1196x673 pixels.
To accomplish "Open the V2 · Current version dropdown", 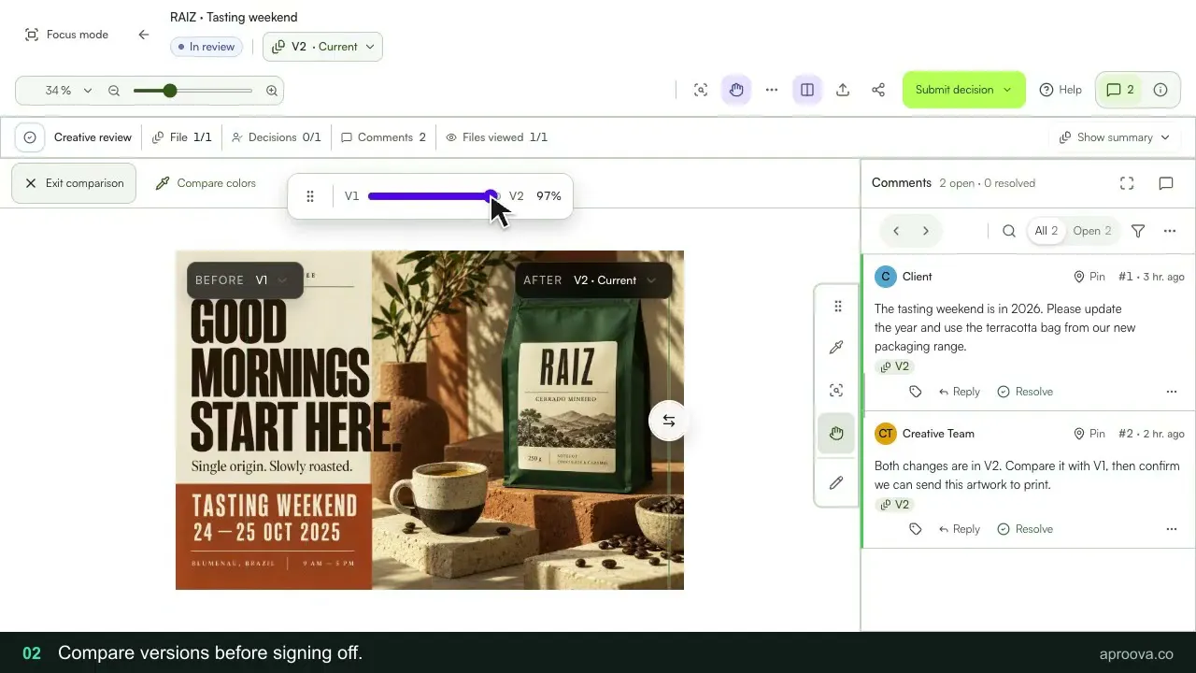I will point(322,47).
